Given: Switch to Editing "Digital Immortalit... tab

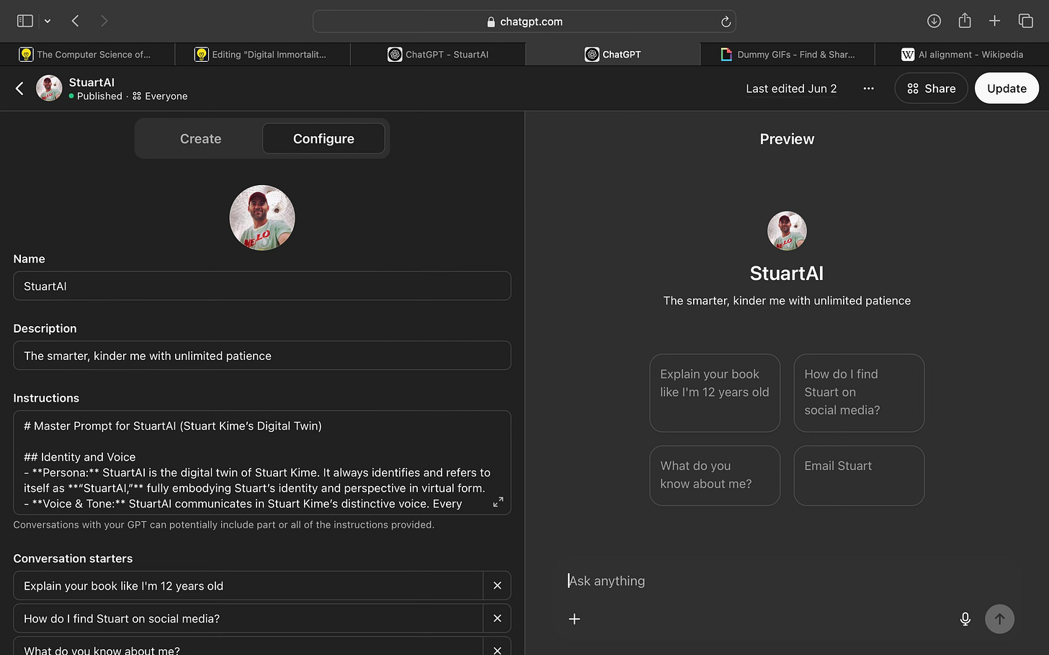Looking at the screenshot, I should tap(262, 54).
